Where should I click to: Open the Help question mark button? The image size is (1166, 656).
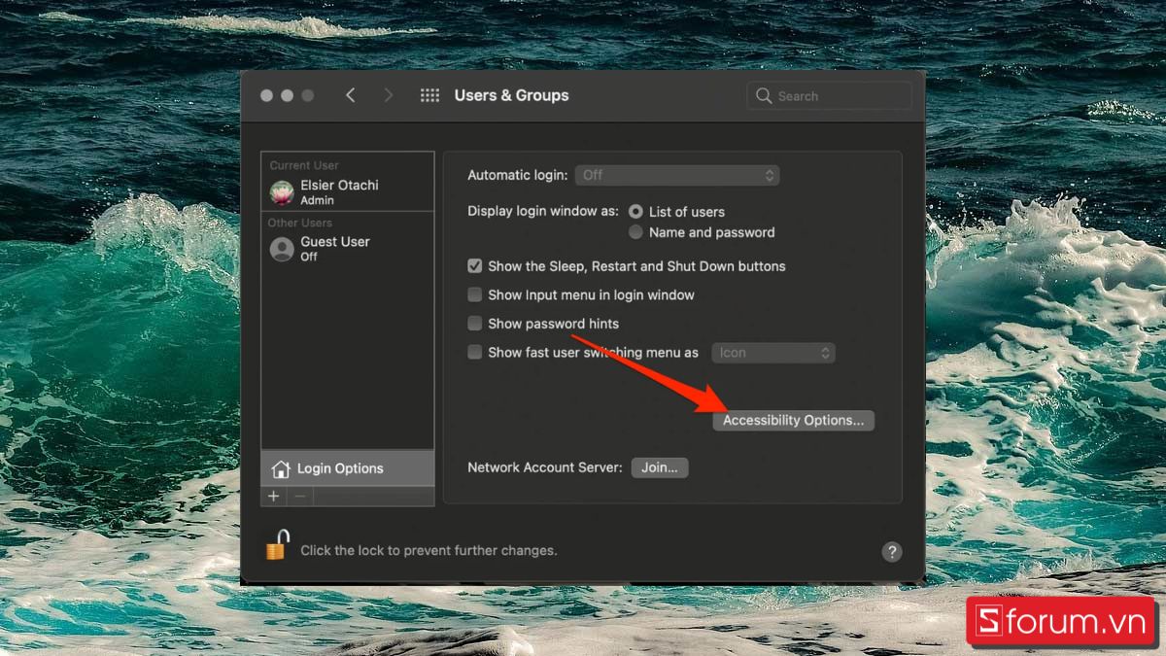[x=892, y=552]
